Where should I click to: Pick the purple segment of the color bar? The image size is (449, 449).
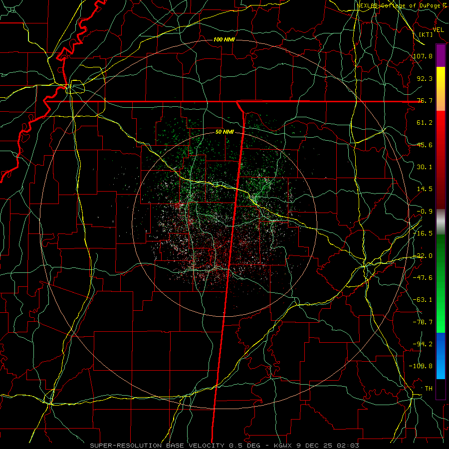(x=441, y=55)
